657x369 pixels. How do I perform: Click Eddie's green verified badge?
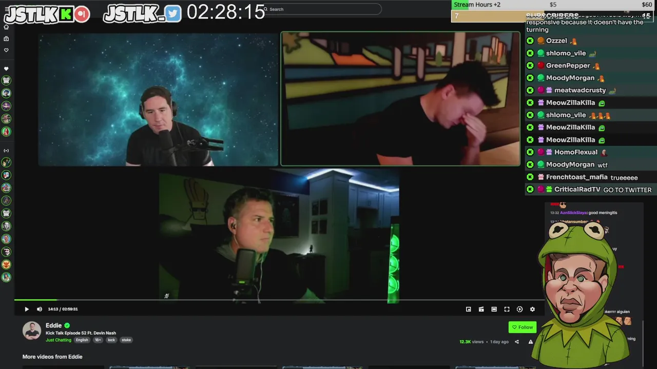click(x=67, y=325)
